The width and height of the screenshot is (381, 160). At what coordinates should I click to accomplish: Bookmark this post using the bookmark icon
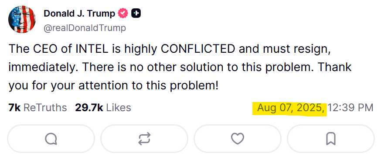point(331,139)
